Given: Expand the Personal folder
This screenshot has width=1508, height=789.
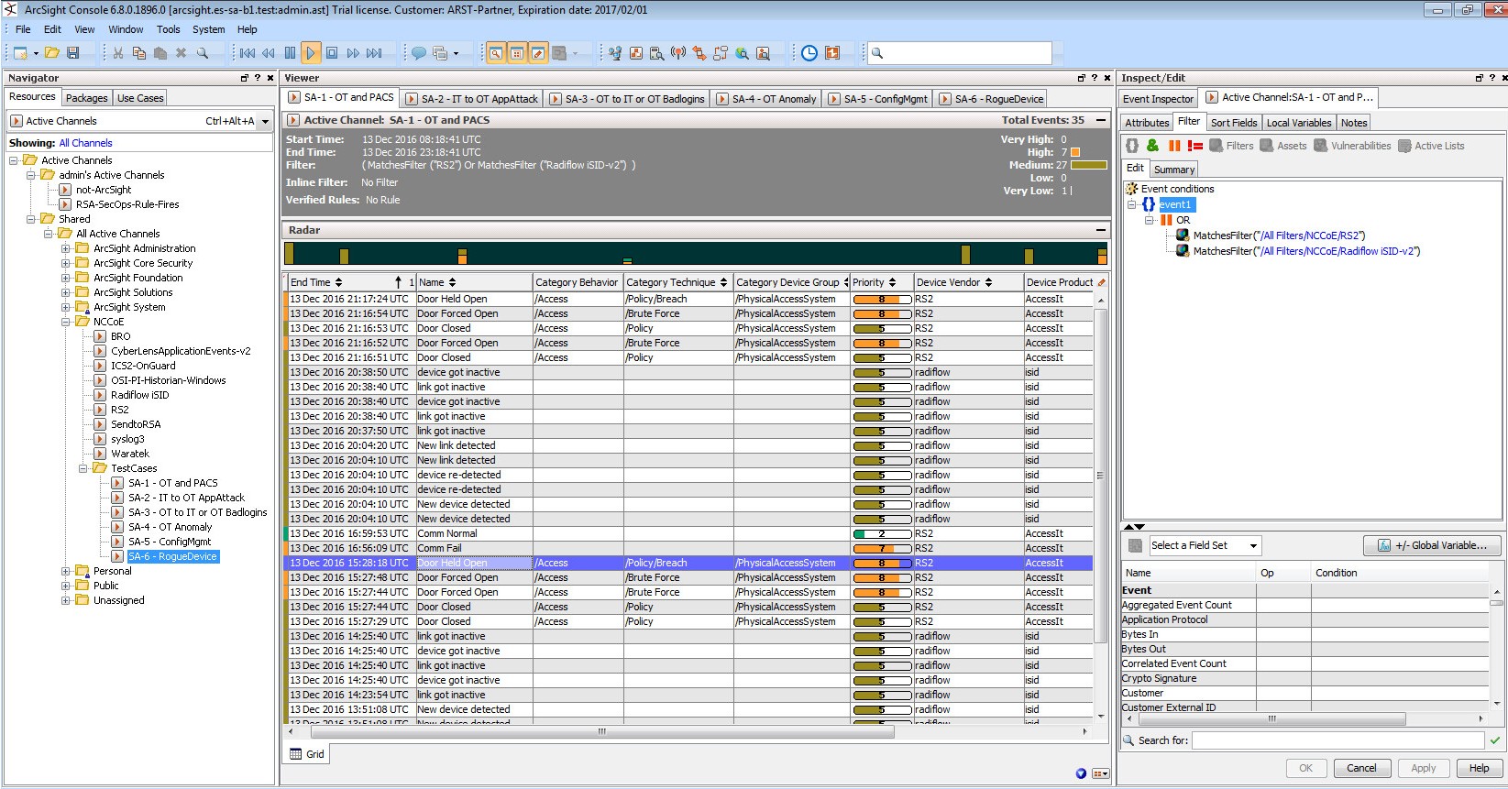Looking at the screenshot, I should pos(66,571).
